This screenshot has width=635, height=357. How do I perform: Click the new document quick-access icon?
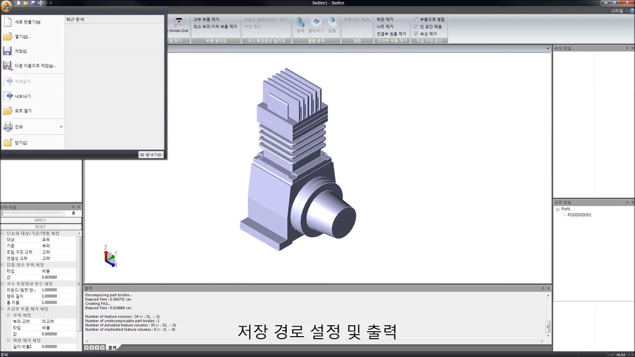coord(18,3)
